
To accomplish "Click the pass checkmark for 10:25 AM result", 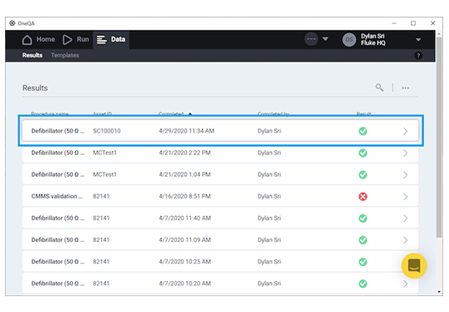I will pyautogui.click(x=363, y=262).
